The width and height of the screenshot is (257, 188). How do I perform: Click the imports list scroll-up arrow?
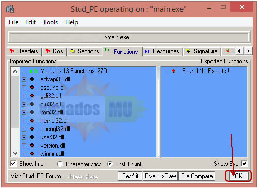15,71
